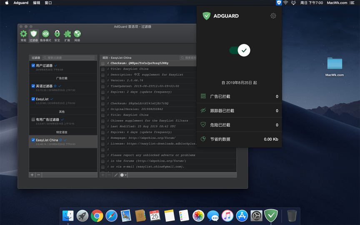Enable the 有用广告过滤器 checkbox

(33, 120)
